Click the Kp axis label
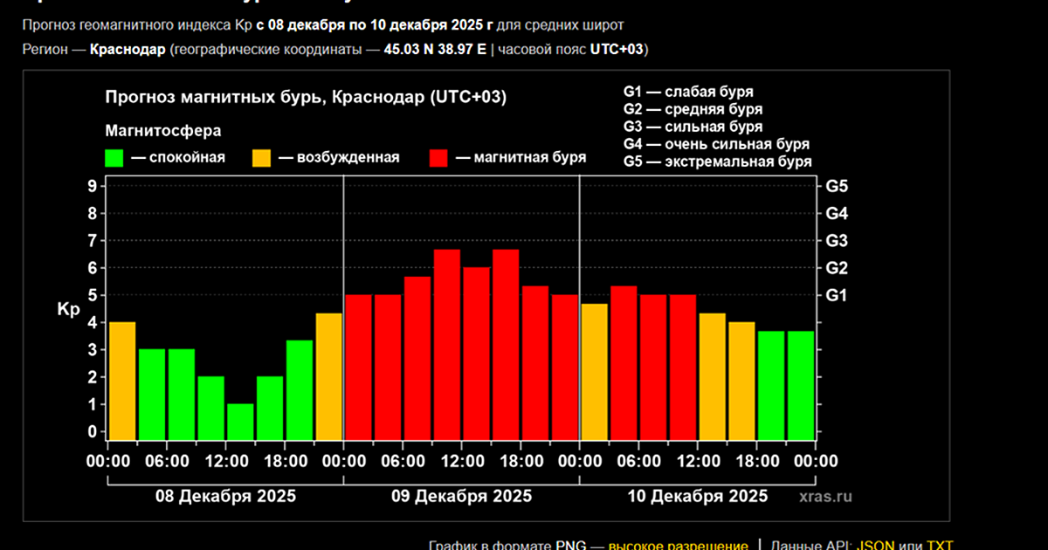Viewport: 1048px width, 550px height. (x=68, y=309)
